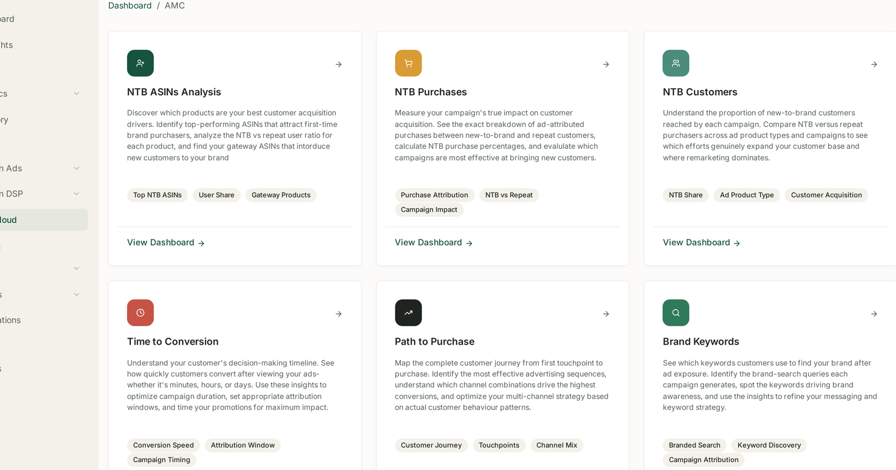Click the NTB ASINs Analysis card icon
Screen dimensions: 896x470
140,63
